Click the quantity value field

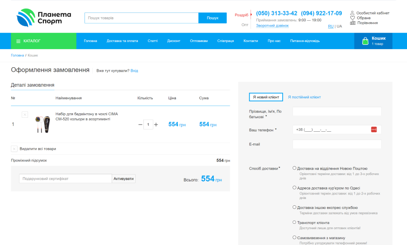(148, 125)
